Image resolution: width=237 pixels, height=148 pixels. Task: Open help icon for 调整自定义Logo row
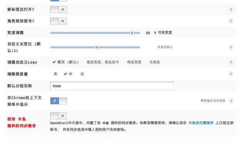231,62
